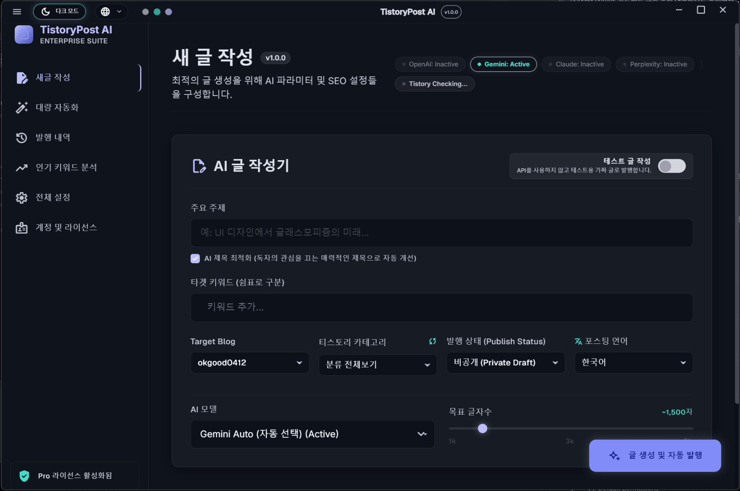This screenshot has width=740, height=491.
Task: Click the ENTERPRISE SUITE subtitle text
Action: pyautogui.click(x=74, y=41)
